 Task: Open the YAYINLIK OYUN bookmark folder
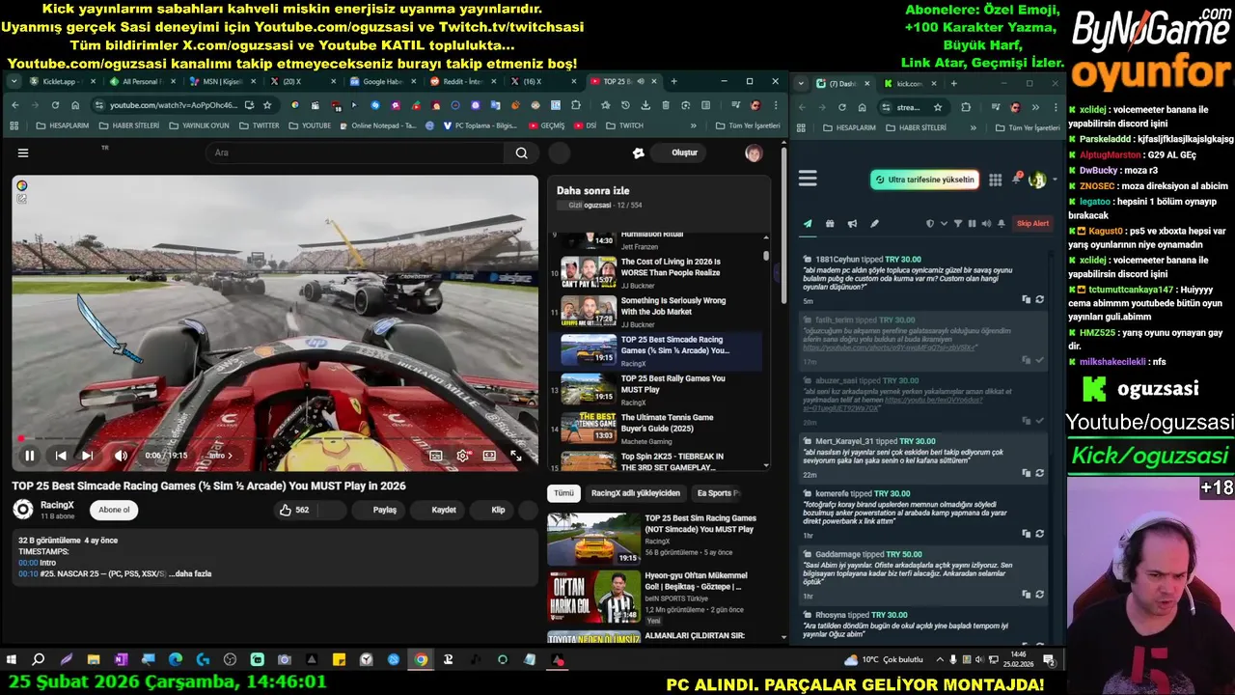tap(198, 125)
